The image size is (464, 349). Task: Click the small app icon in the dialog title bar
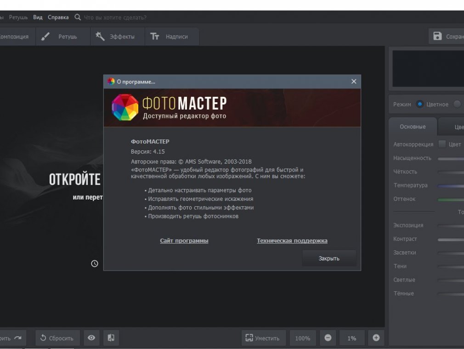point(111,81)
